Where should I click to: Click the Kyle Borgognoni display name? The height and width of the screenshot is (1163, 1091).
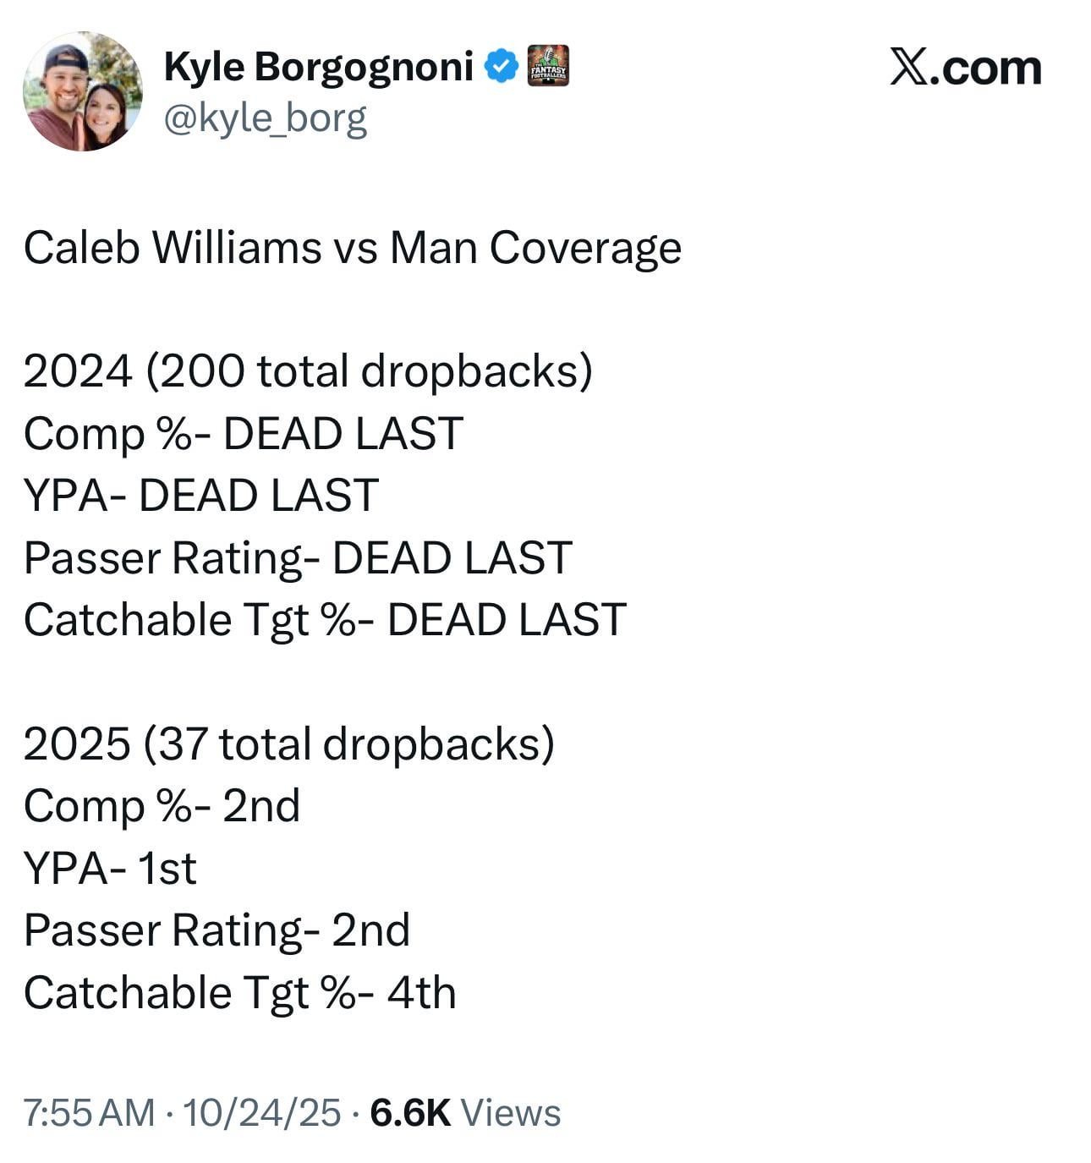pyautogui.click(x=318, y=66)
